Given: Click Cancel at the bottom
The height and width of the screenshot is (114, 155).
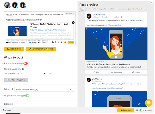Looking at the screenshot, I should pos(8,110).
